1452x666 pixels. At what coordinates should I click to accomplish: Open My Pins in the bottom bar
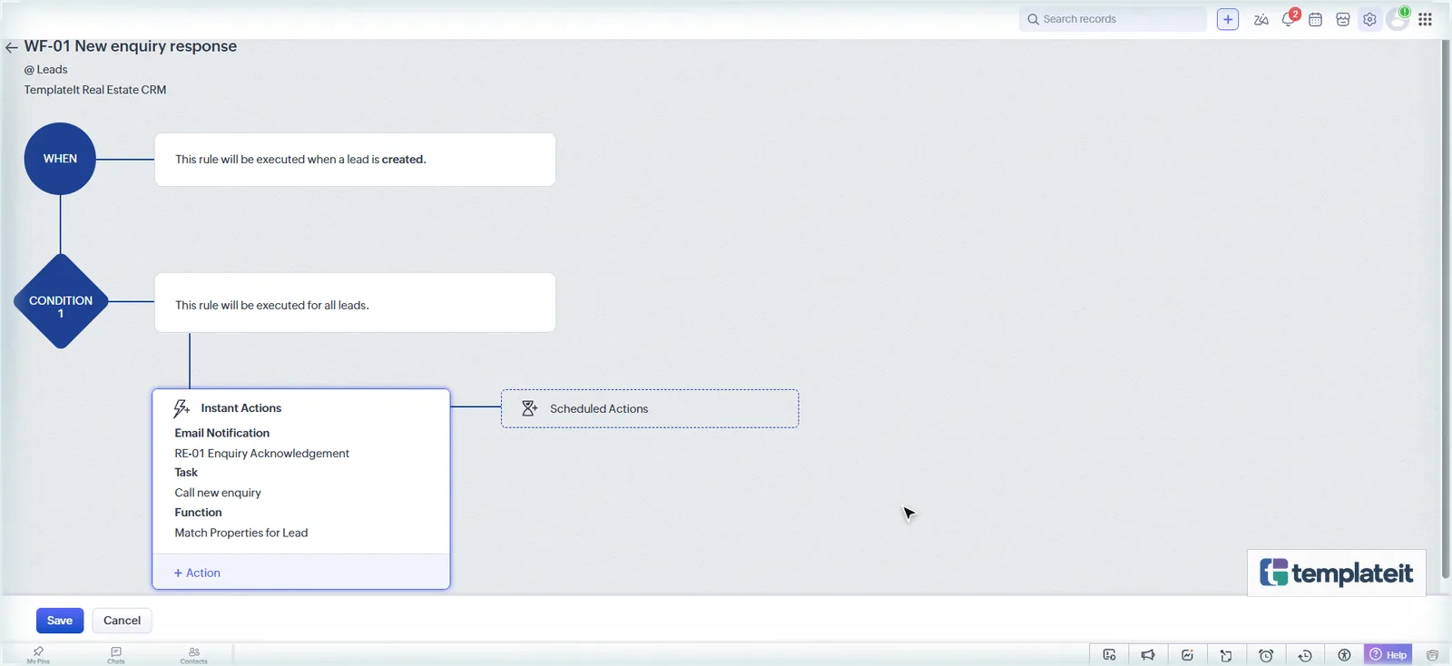coord(38,654)
